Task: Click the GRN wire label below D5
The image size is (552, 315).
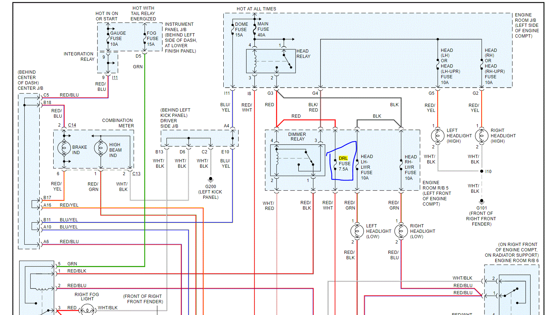Action: click(138, 67)
